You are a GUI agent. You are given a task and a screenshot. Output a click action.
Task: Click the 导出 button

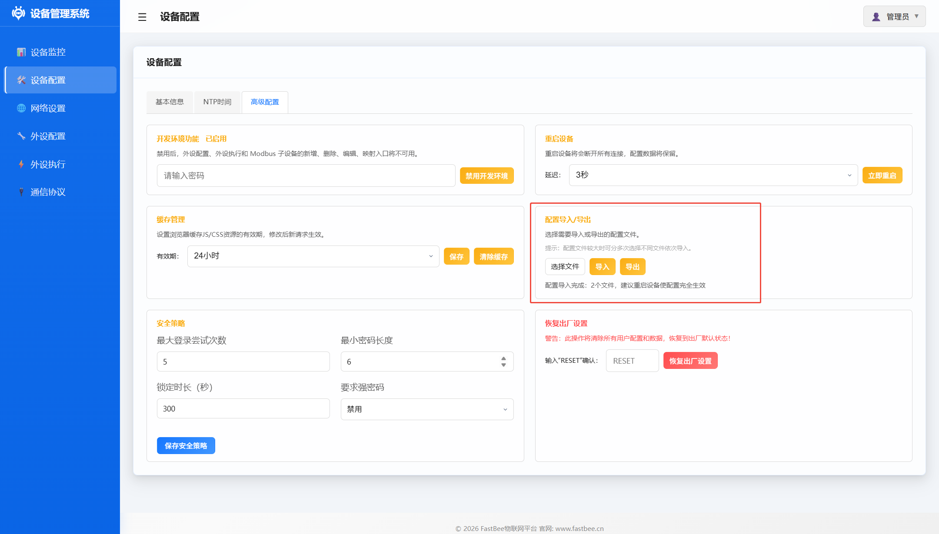point(633,267)
